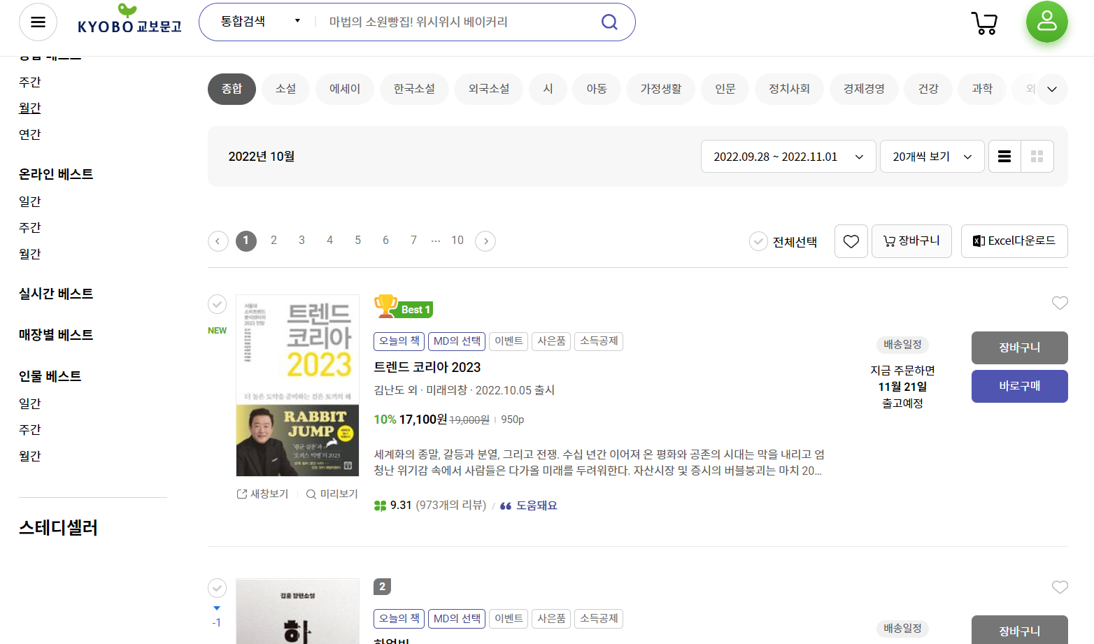Click 바로구매 for 트렌드 코리아 2023
Screen dimensions: 1094x644
[1019, 386]
